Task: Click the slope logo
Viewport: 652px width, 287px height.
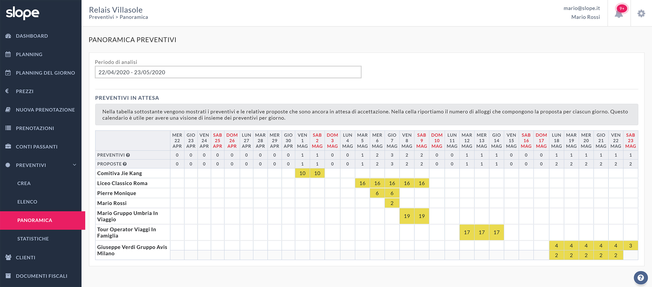Action: pyautogui.click(x=23, y=13)
